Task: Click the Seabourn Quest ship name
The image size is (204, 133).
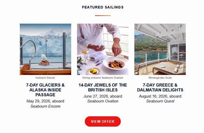Action: [160, 101]
